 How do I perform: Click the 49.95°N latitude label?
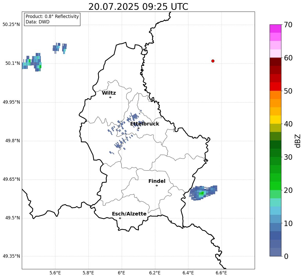pos(11,102)
